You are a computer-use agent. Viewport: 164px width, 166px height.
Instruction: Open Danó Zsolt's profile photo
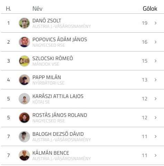(x=24, y=23)
